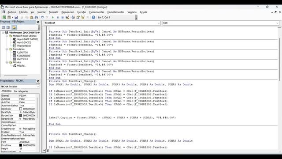Stop execution with the Reset icon

(x=62, y=17)
